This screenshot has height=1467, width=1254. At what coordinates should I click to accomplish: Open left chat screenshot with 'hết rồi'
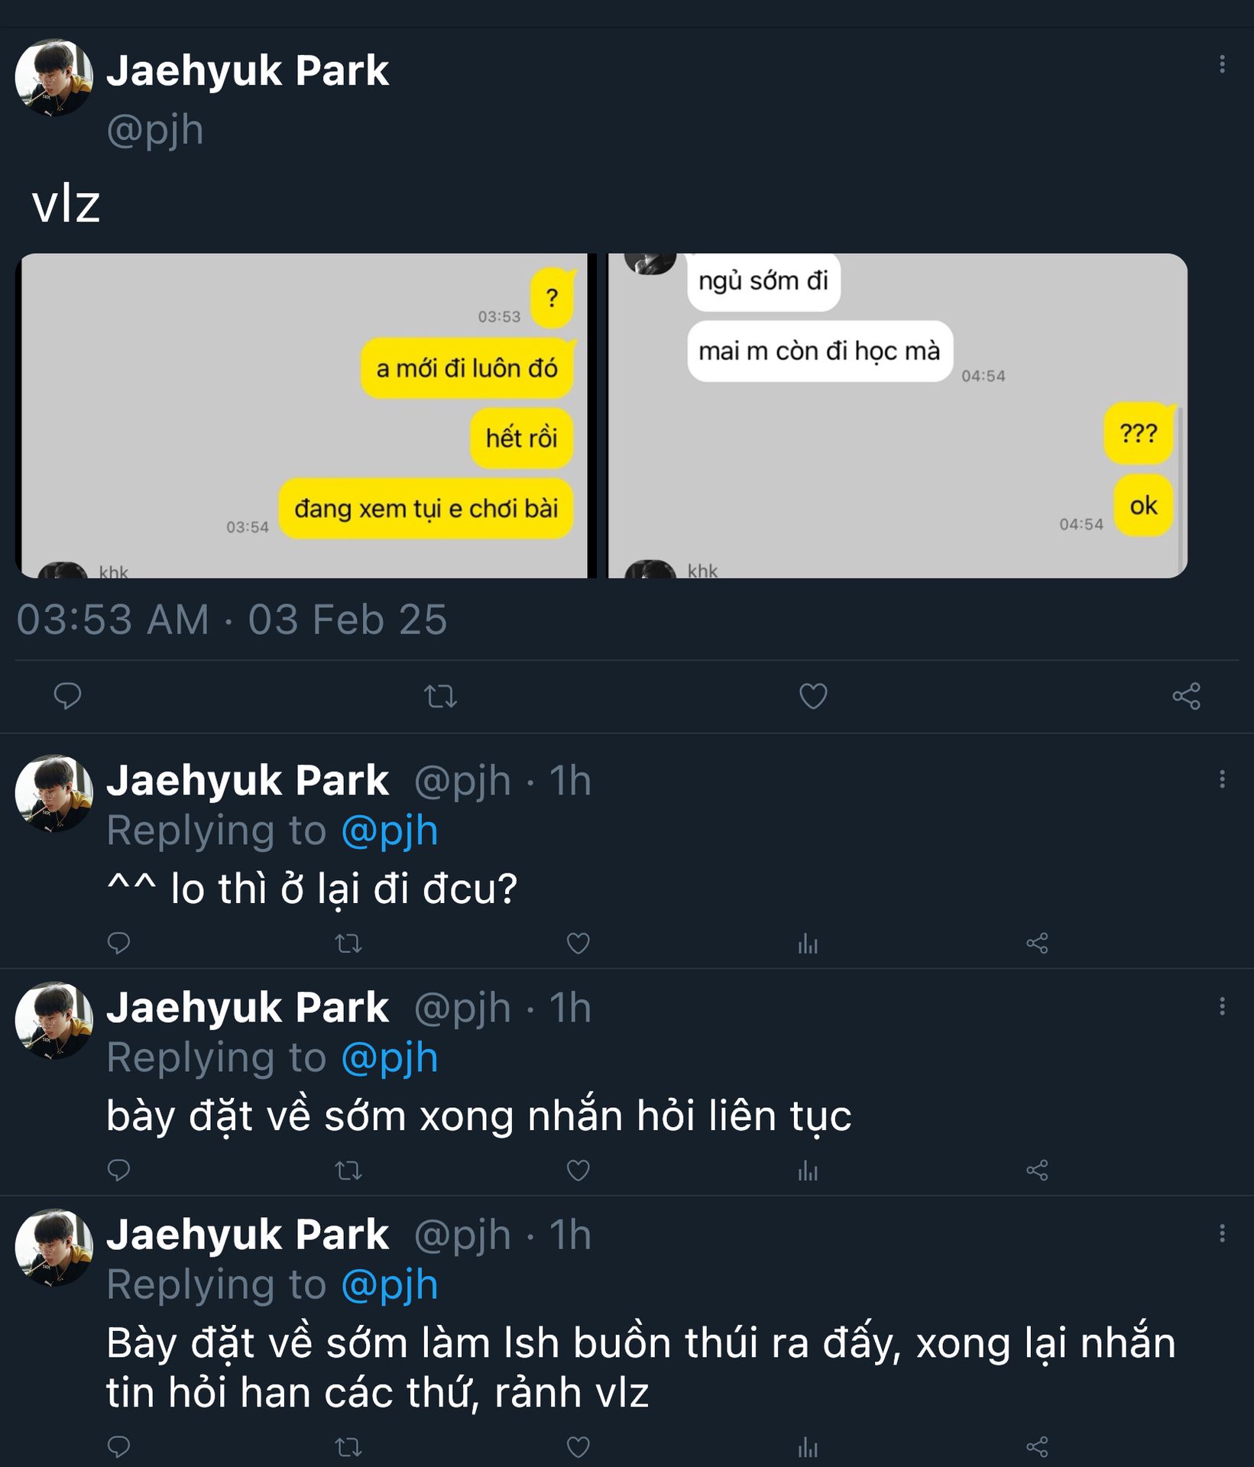[x=306, y=416]
